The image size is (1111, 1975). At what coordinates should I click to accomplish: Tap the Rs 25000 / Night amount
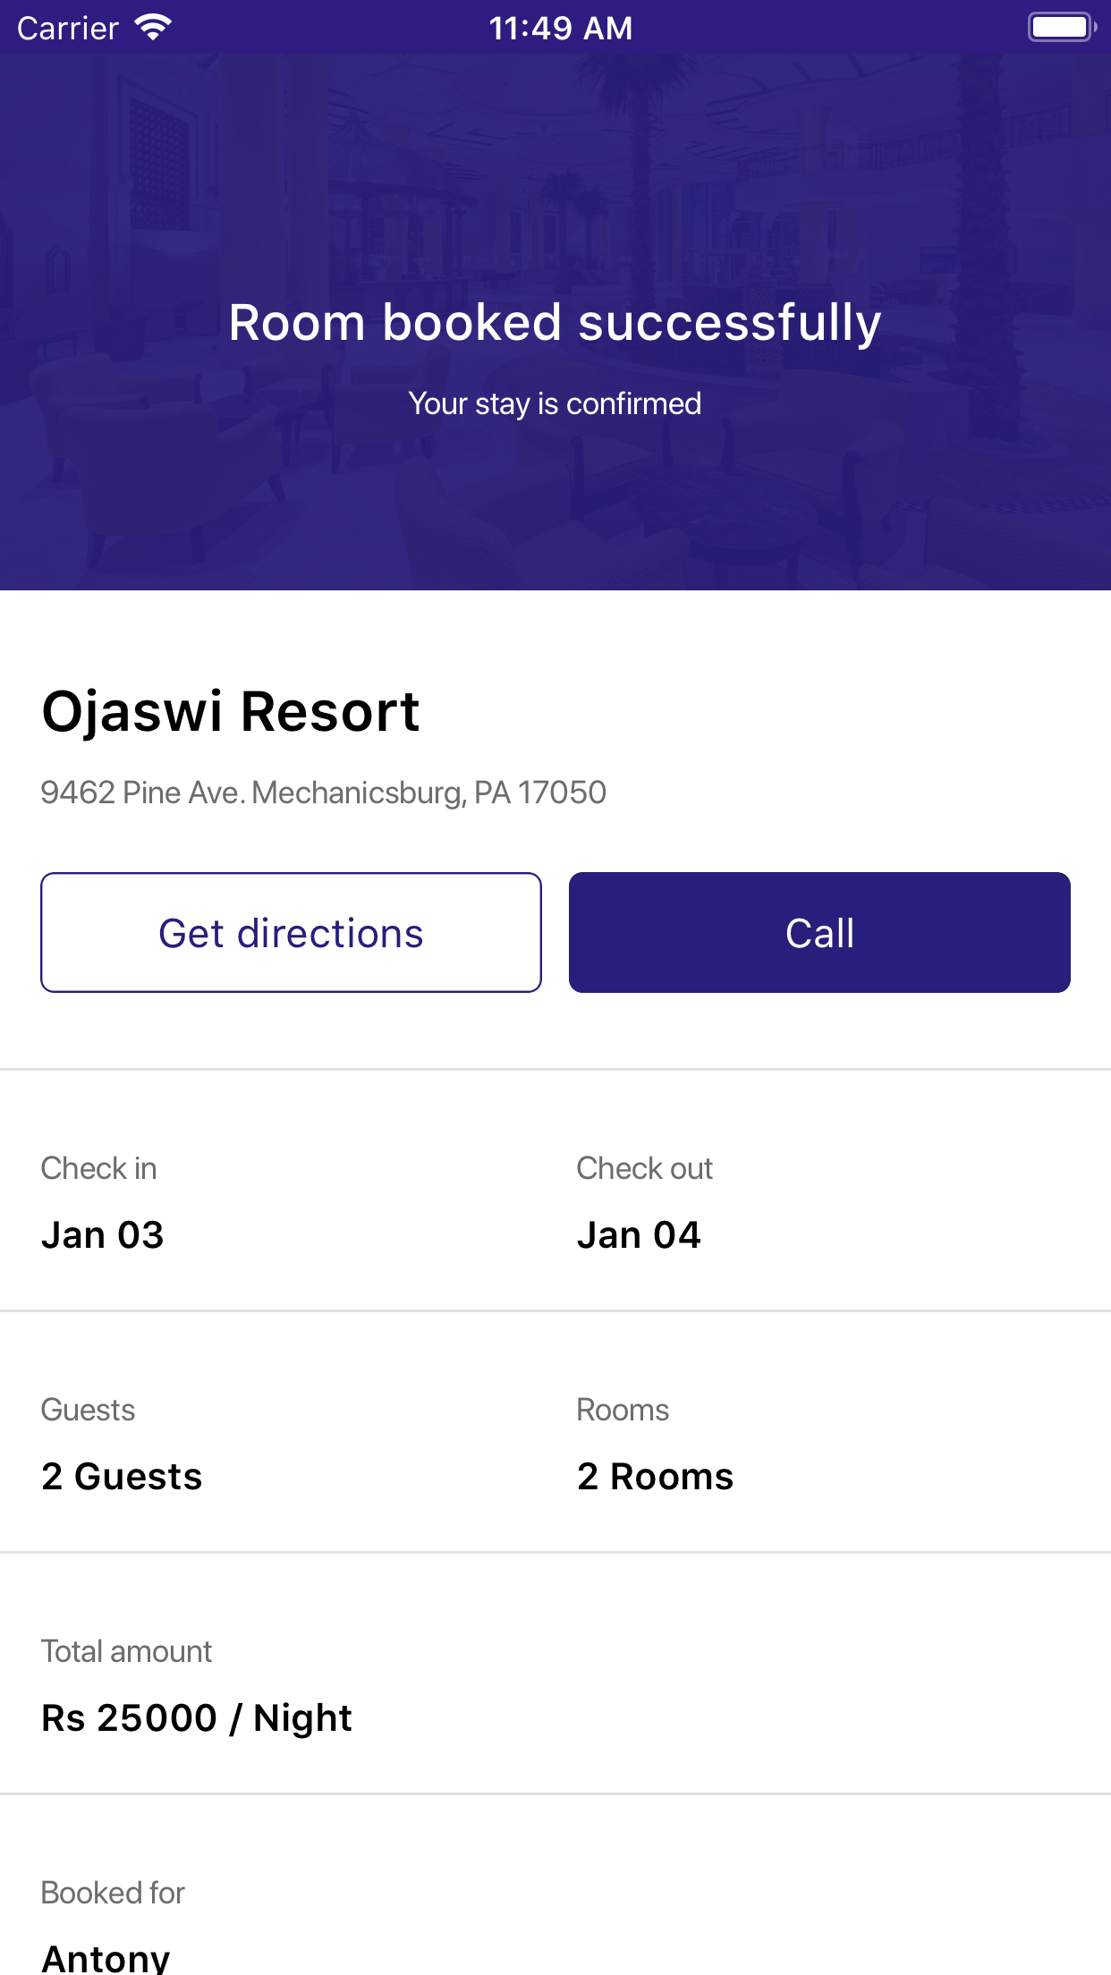coord(197,1718)
